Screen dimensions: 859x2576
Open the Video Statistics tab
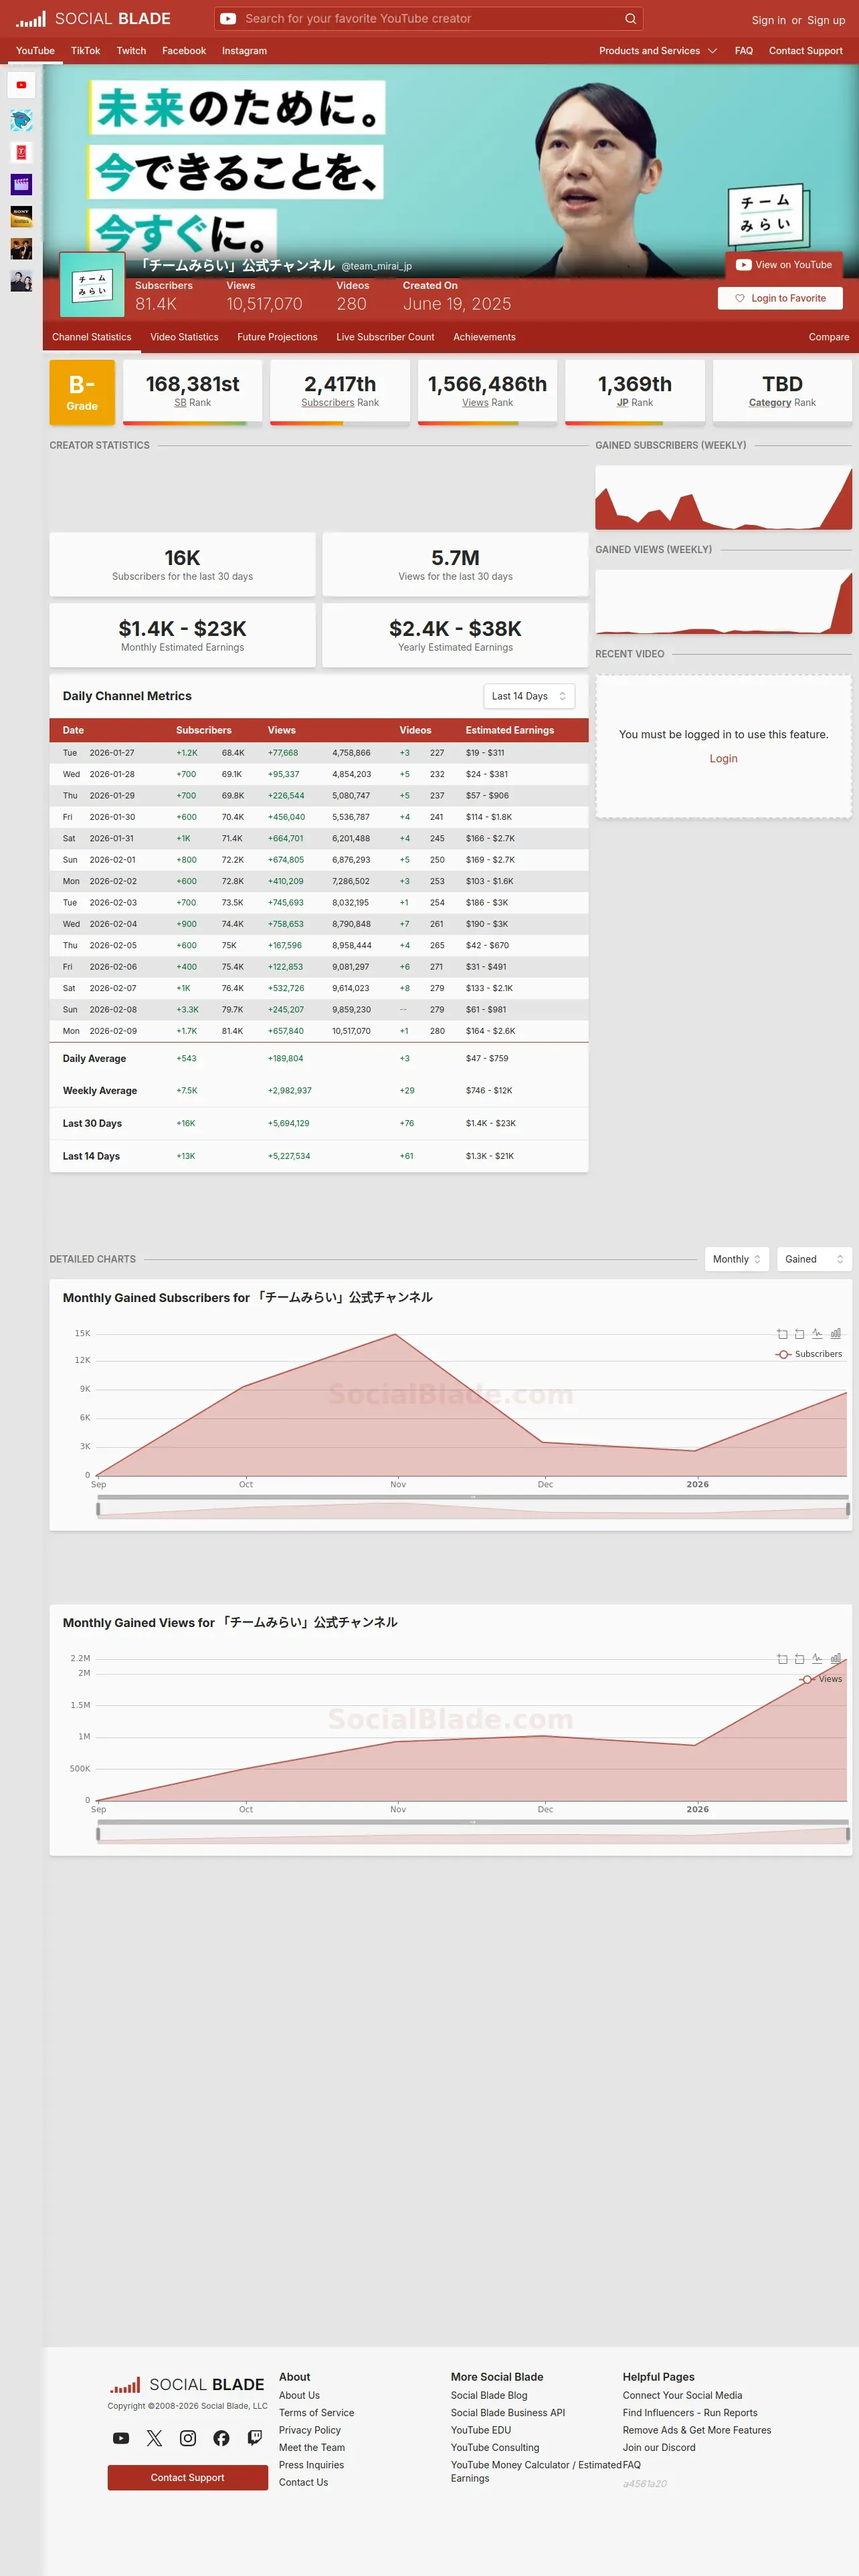click(184, 337)
